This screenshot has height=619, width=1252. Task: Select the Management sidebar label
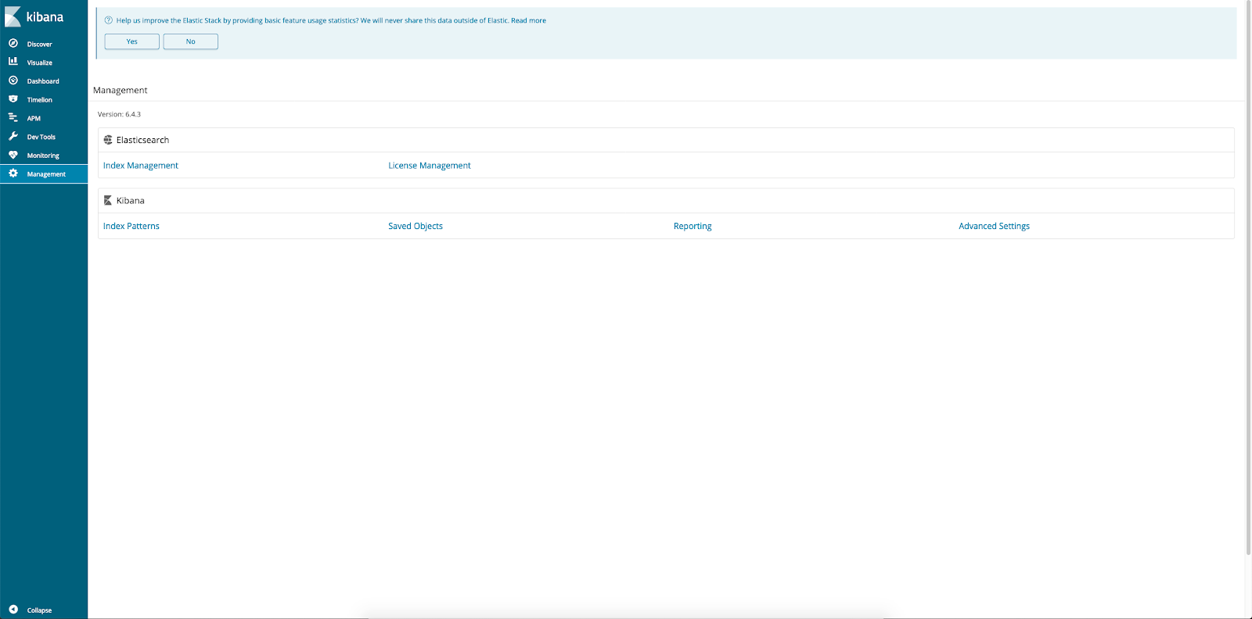pyautogui.click(x=46, y=174)
